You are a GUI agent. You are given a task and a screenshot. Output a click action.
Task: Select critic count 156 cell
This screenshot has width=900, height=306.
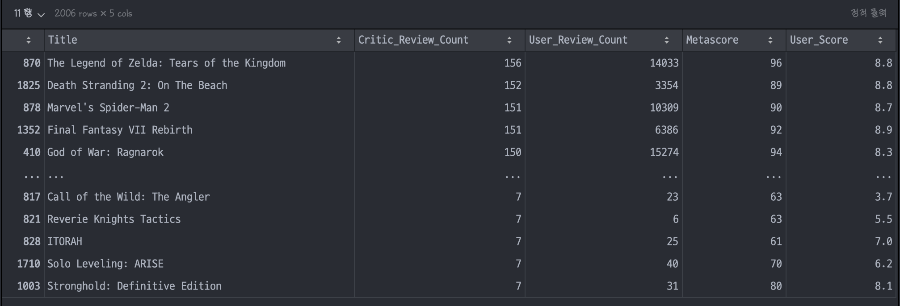pos(439,63)
